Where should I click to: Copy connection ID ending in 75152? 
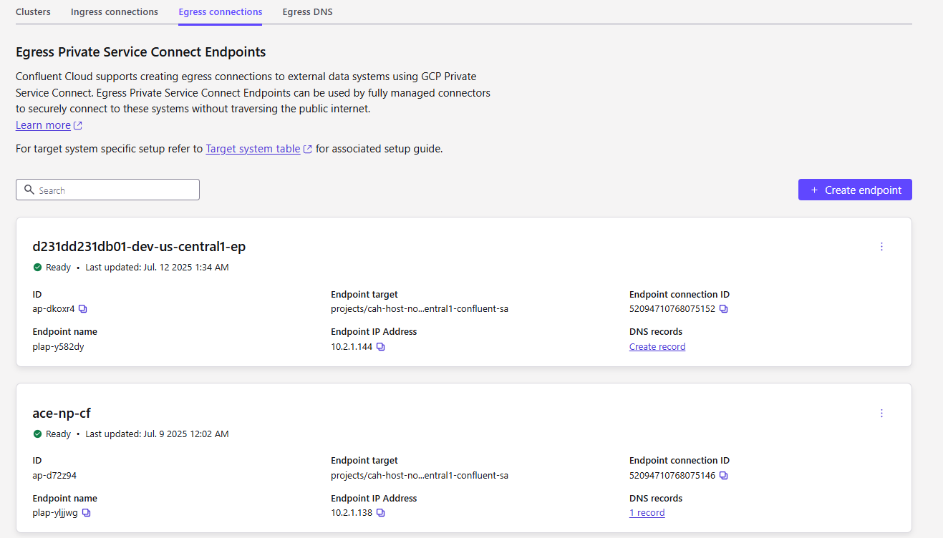[x=724, y=309]
